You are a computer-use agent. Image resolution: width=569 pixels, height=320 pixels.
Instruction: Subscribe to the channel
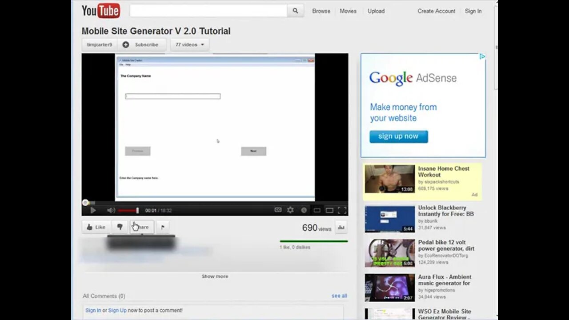tap(141, 44)
